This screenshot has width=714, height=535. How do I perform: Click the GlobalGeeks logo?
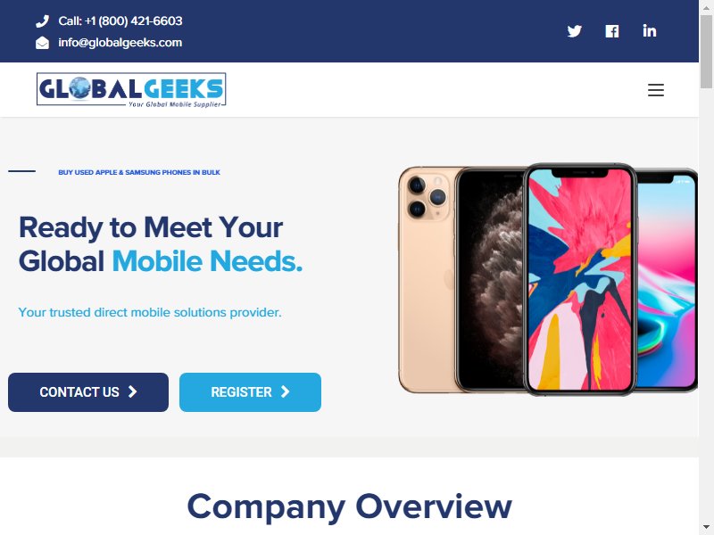coord(131,90)
